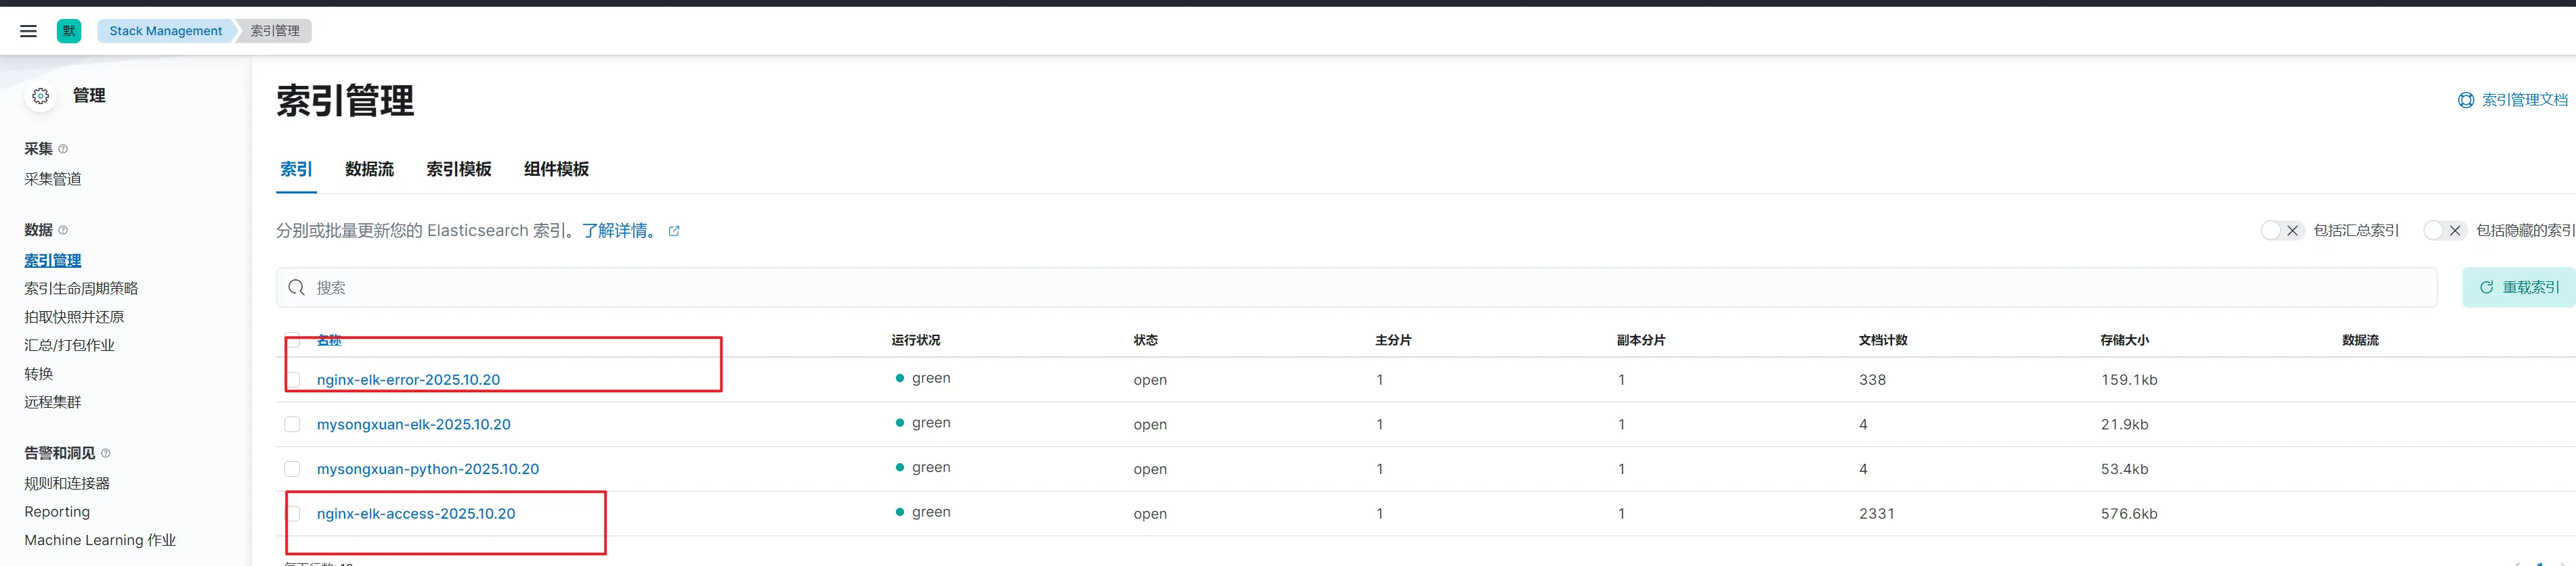Select checkbox for mysongxuan-python-2025.10.20

[292, 469]
